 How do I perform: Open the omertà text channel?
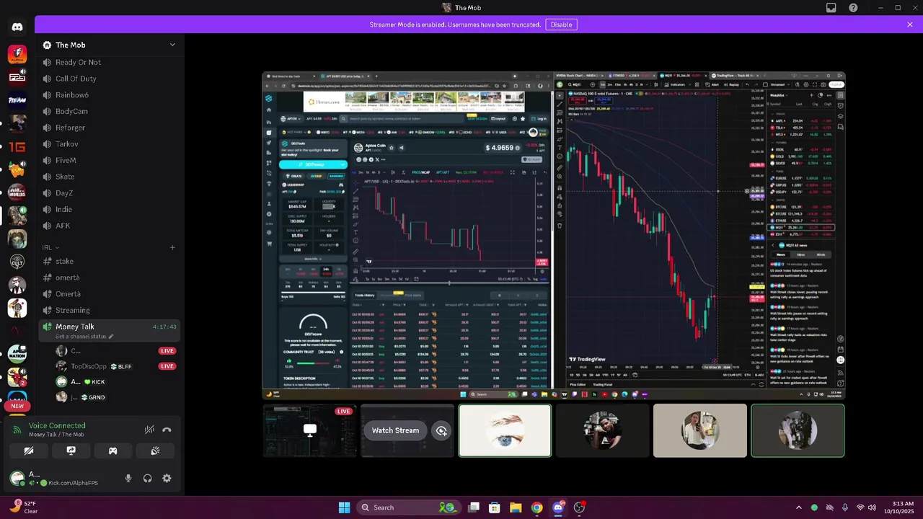coord(109,278)
